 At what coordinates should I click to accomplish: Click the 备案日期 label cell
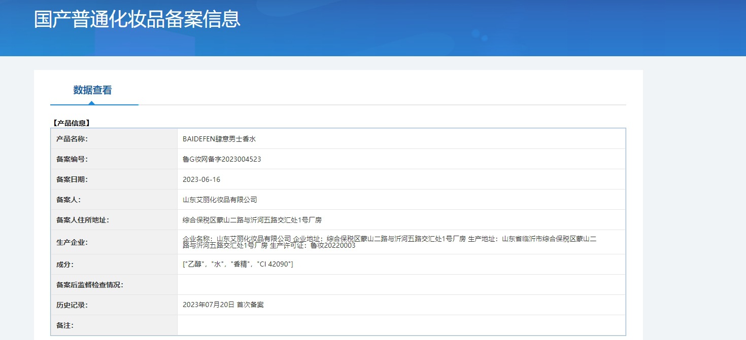(114, 179)
